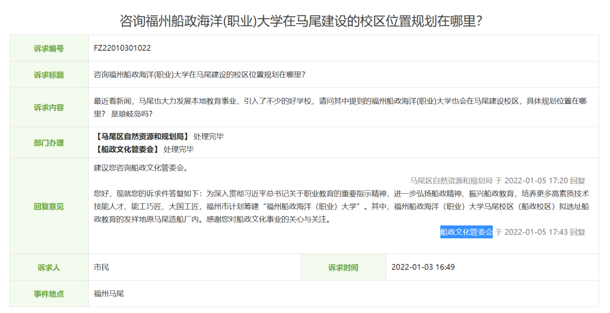Click the highlighted 船政文化管委会 signature

(x=467, y=232)
